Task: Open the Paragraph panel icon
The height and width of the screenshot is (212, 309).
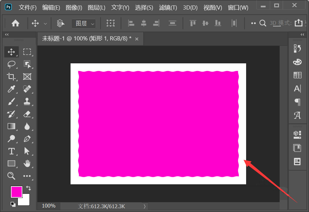Action: (297, 102)
